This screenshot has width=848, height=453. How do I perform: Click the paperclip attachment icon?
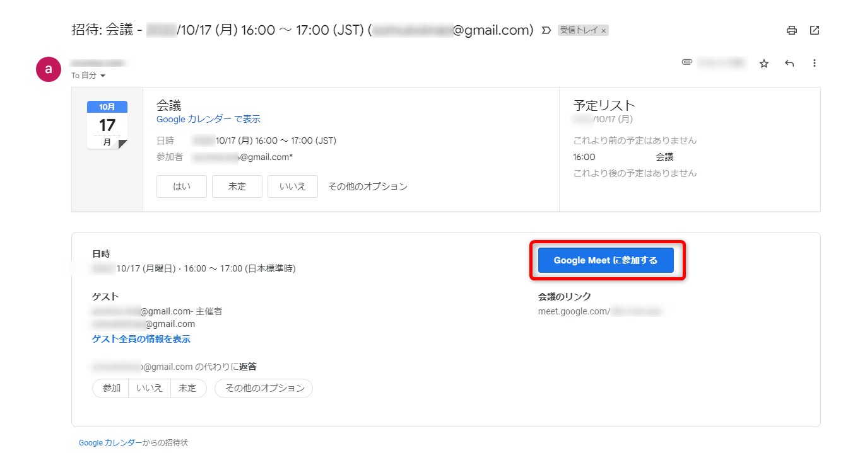point(687,62)
